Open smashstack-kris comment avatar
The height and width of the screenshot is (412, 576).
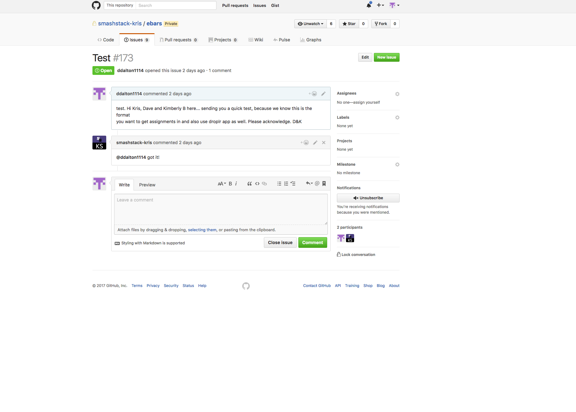(99, 143)
